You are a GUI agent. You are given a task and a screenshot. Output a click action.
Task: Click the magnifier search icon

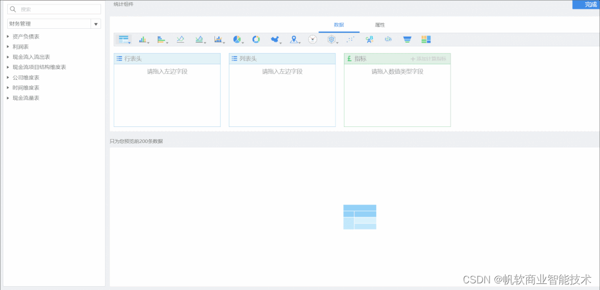(13, 9)
